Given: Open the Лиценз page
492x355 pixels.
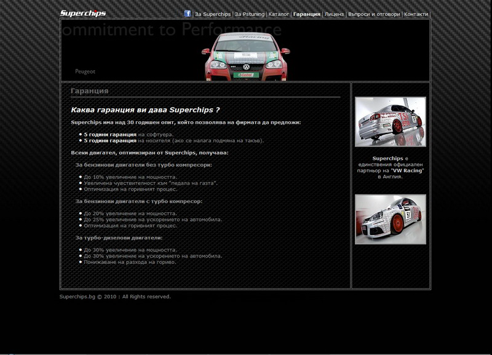Looking at the screenshot, I should [x=334, y=14].
